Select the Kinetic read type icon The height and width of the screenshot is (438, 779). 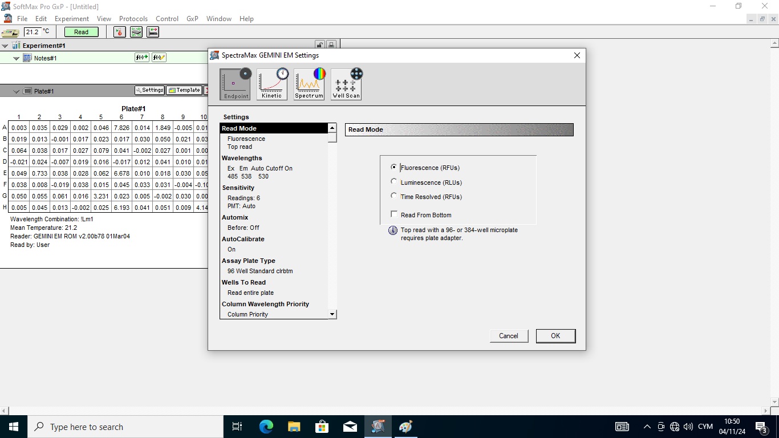click(272, 84)
